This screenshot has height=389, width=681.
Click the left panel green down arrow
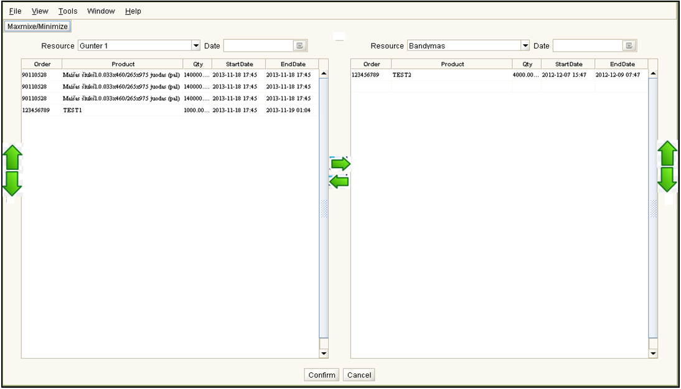13,182
